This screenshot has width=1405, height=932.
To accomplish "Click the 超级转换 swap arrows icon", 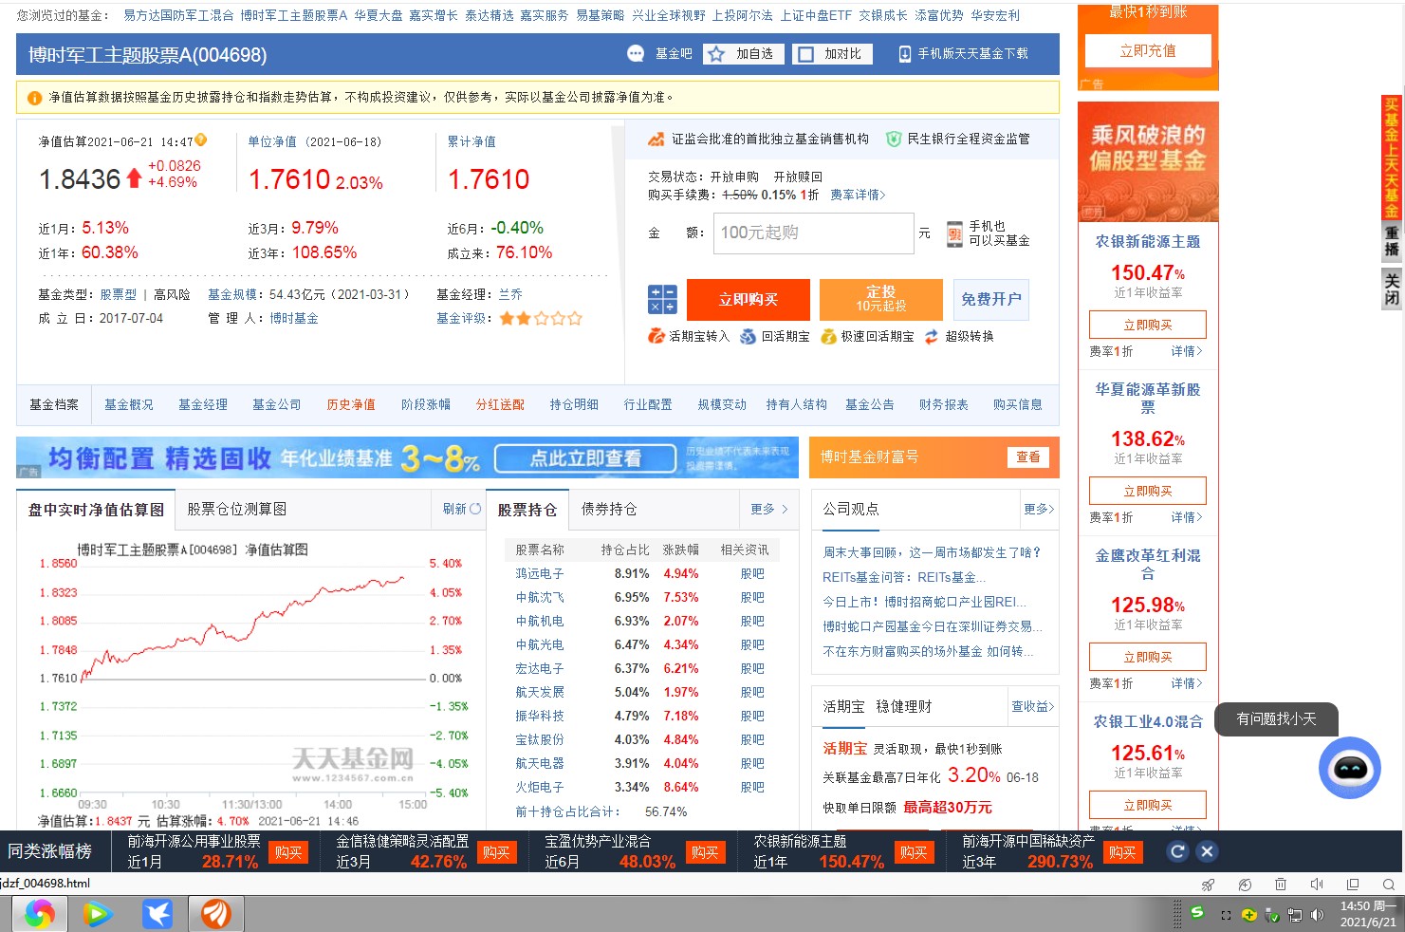I will tap(932, 336).
